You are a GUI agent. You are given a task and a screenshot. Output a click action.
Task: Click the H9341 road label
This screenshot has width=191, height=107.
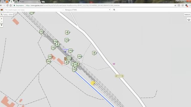[119, 76]
